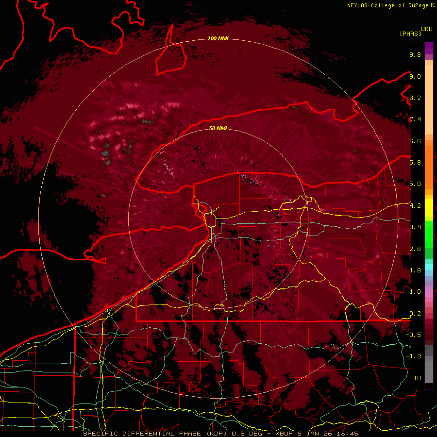Click the -1.3 scale value label
Viewport: 437px width, 437px height.
point(413,356)
